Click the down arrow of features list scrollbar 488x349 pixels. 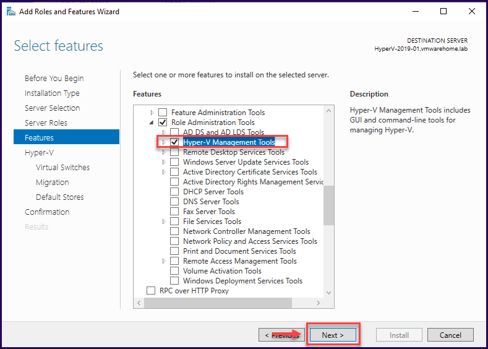tap(328, 292)
